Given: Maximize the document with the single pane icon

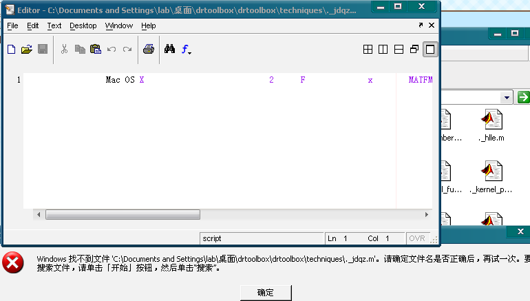Looking at the screenshot, I should tap(430, 50).
